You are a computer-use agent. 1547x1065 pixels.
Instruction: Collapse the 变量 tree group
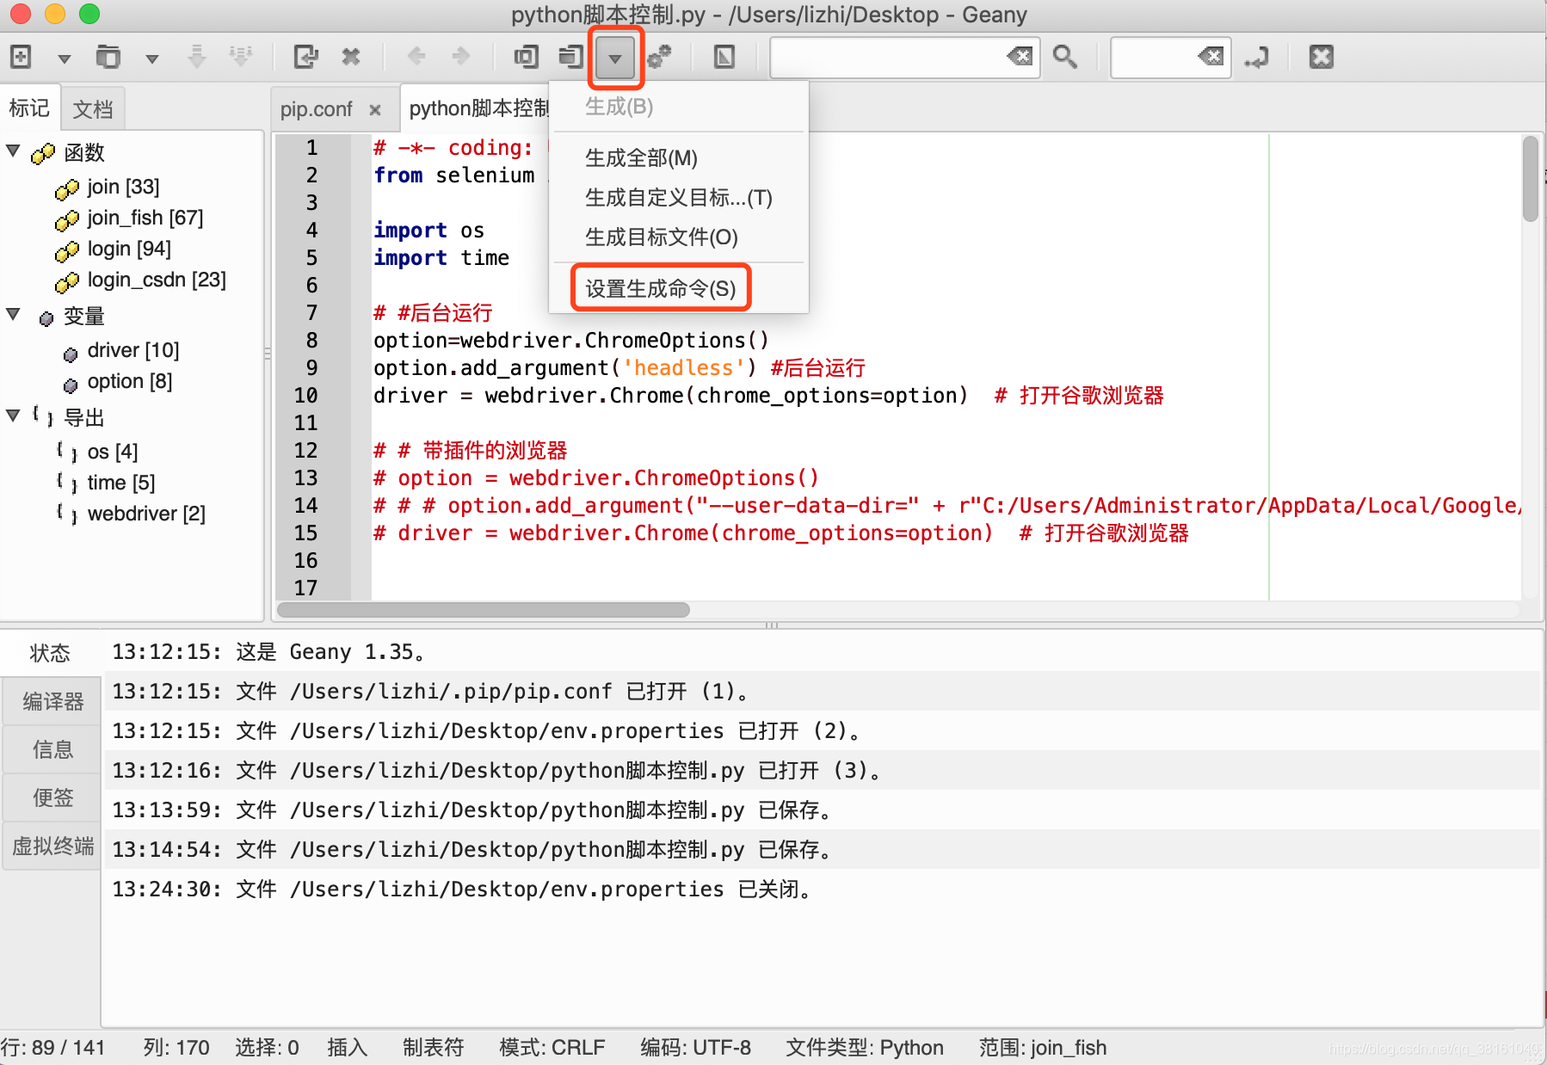pyautogui.click(x=13, y=315)
